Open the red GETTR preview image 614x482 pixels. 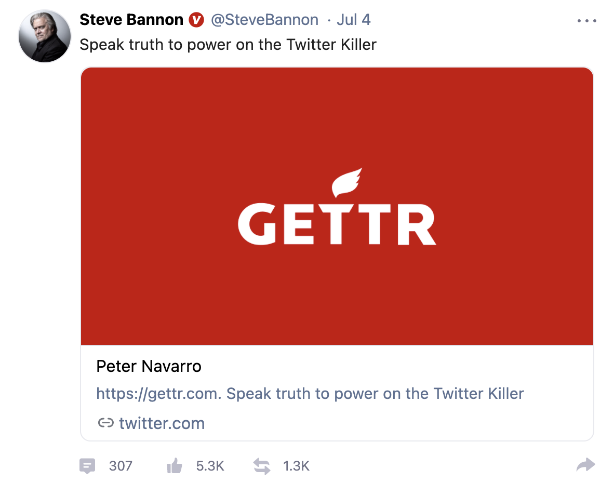337,206
